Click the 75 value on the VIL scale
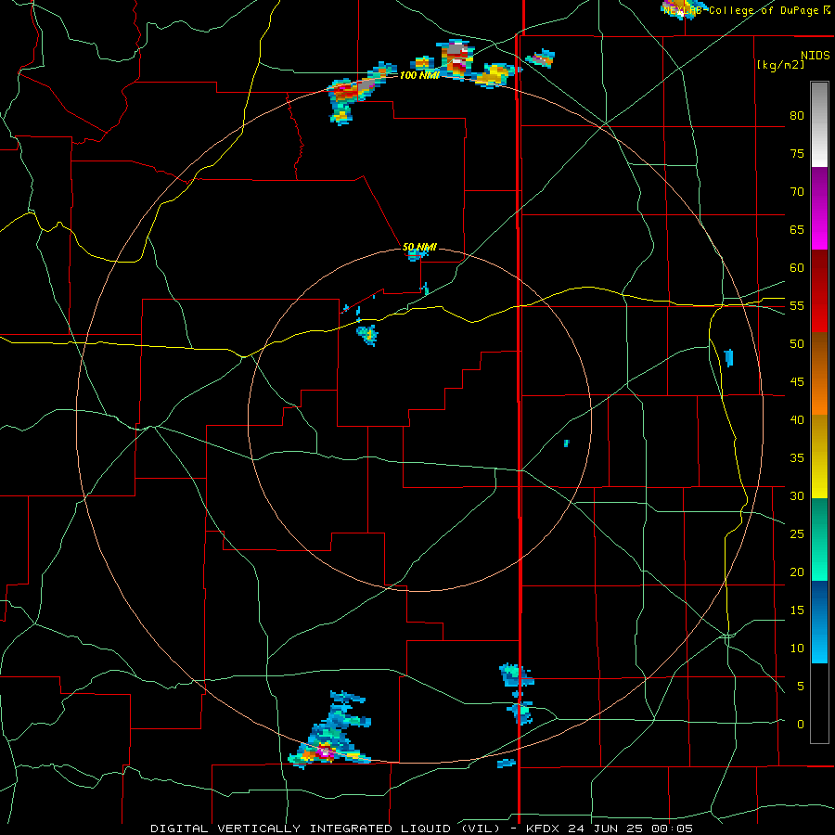 coord(797,153)
